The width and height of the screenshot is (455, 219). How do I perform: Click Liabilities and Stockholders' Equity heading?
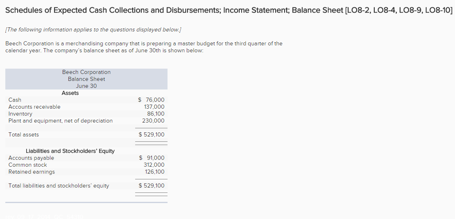[x=70, y=151]
